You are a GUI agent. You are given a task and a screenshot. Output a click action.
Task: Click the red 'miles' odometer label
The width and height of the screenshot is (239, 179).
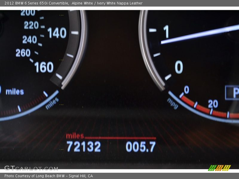(75, 136)
